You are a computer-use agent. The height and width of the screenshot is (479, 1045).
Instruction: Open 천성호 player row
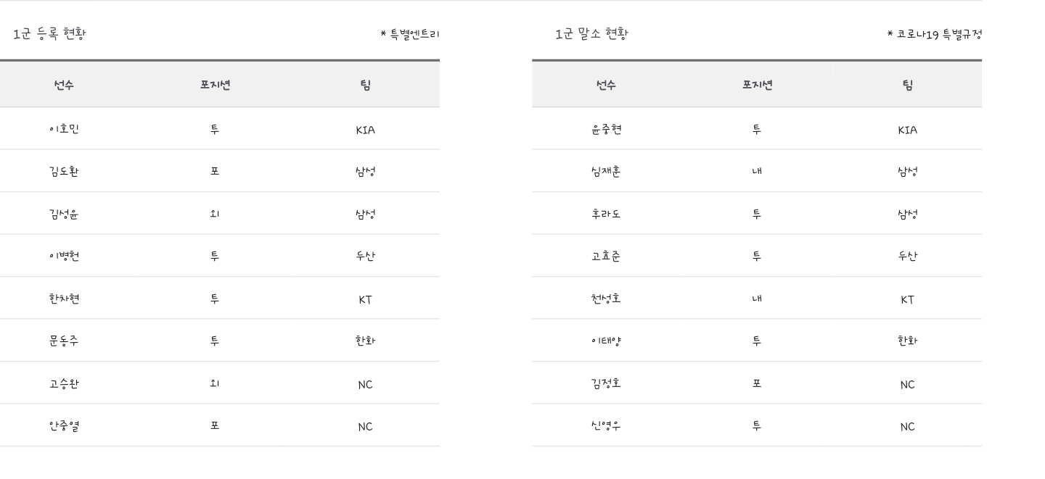coord(606,299)
